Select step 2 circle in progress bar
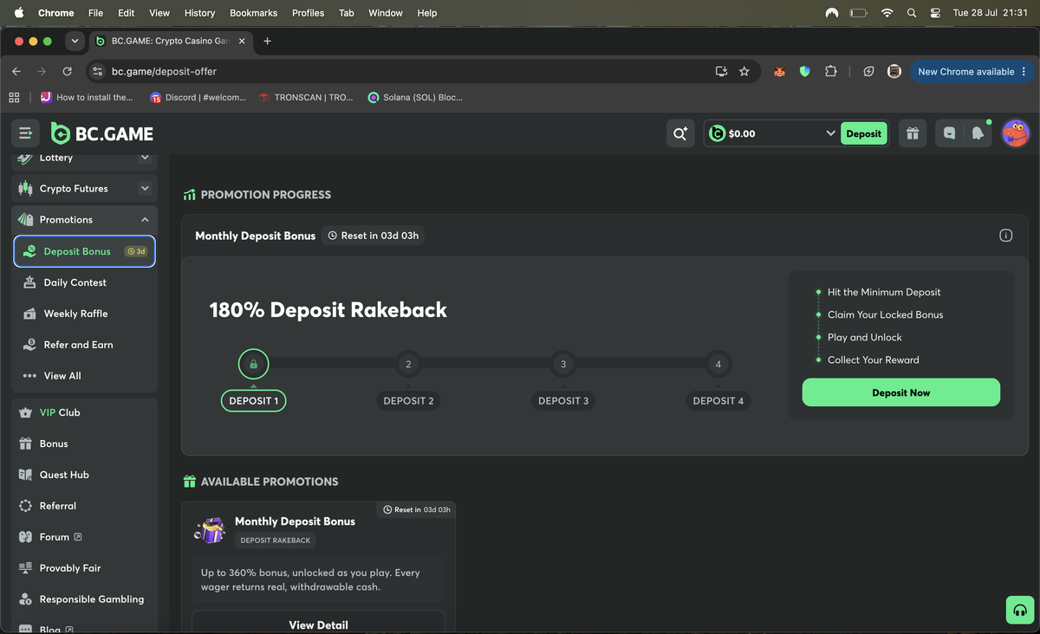The height and width of the screenshot is (634, 1040). pos(408,365)
